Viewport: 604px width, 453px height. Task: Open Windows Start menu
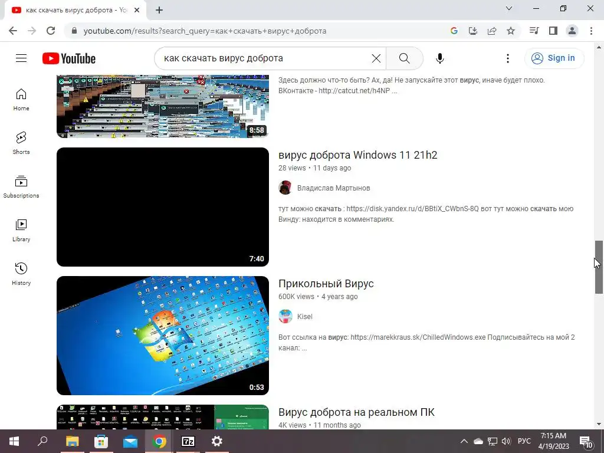pos(14,441)
